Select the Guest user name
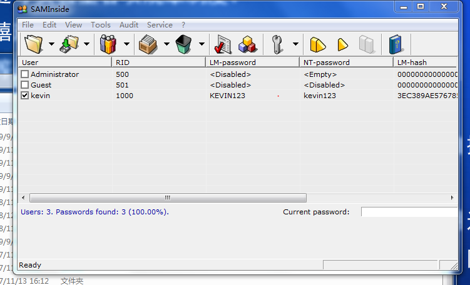Viewport: 470px width, 285px height. (x=41, y=85)
